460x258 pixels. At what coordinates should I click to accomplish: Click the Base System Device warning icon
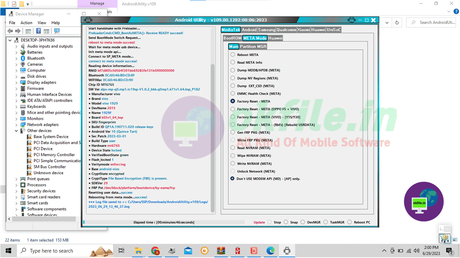pyautogui.click(x=30, y=137)
